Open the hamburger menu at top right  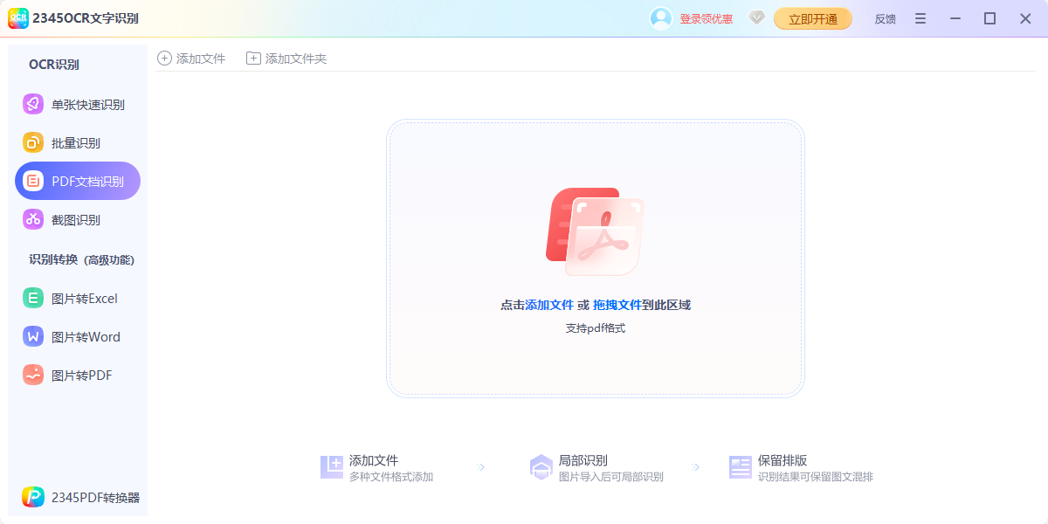(920, 17)
